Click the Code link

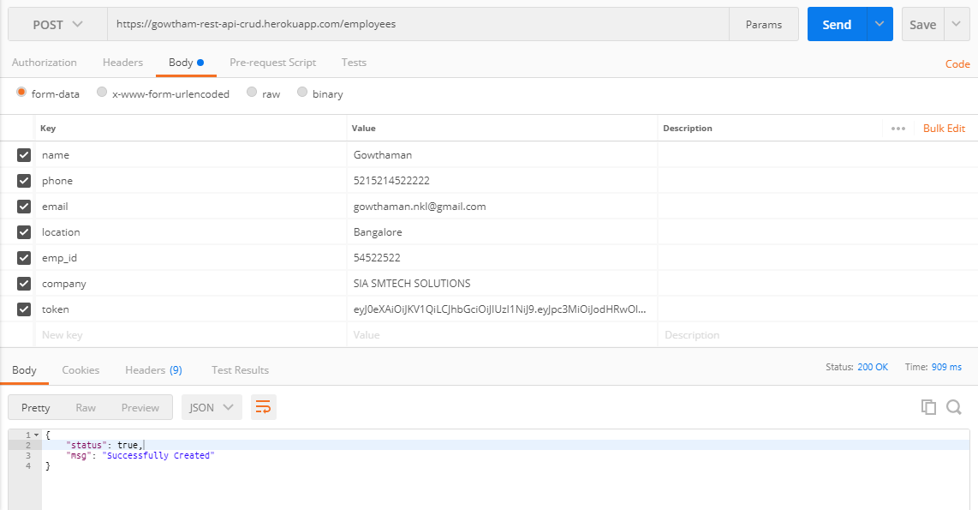tap(957, 63)
